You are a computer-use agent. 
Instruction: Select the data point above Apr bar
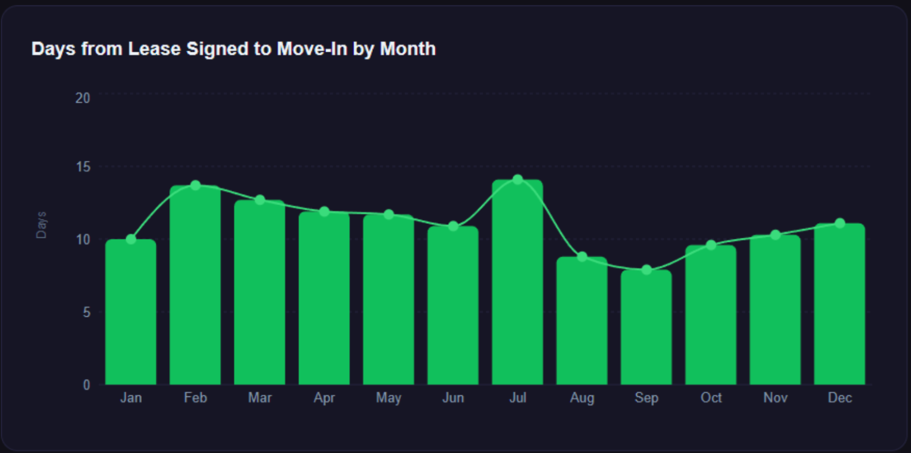coord(324,212)
